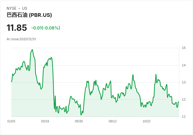Click the 11.85 current price
The width and height of the screenshot is (193, 135).
pyautogui.click(x=17, y=28)
